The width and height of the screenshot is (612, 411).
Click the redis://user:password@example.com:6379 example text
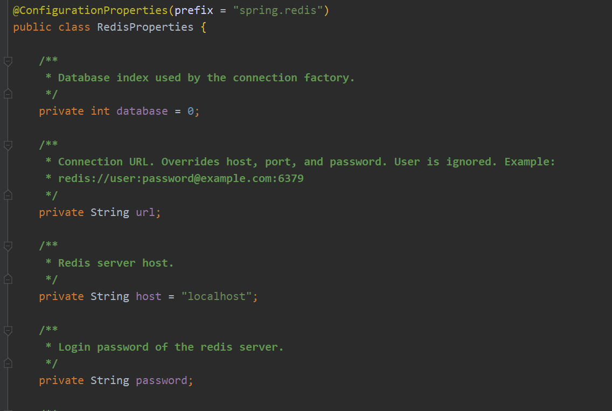click(180, 178)
